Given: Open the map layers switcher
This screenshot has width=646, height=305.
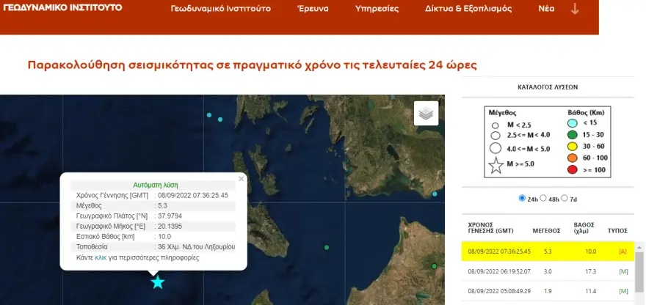Looking at the screenshot, I should coord(426,113).
